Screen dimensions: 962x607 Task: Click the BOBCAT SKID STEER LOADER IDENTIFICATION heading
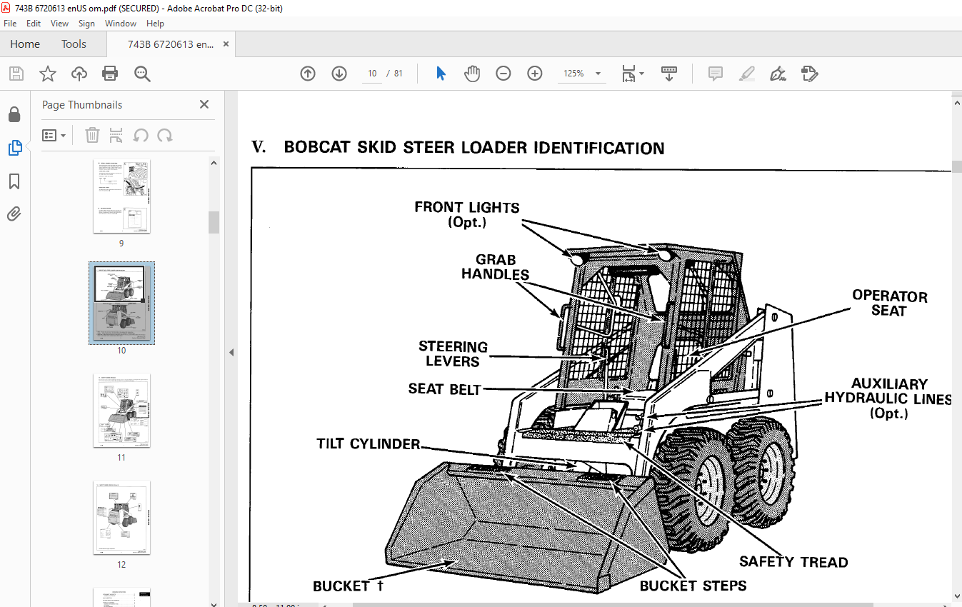point(474,148)
